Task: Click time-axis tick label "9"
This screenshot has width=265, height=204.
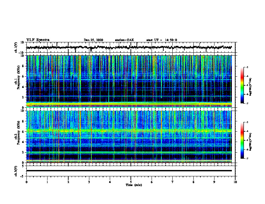Action: 214,182
